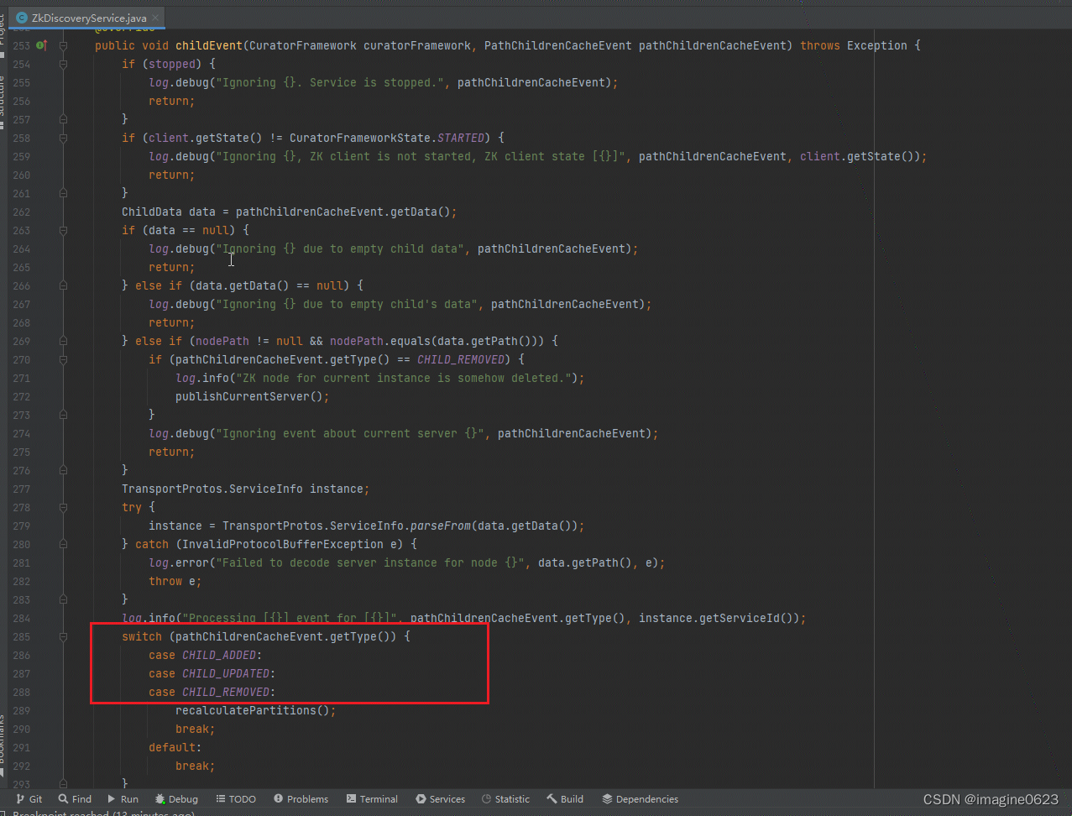
Task: Open the Statistic tool window
Action: point(505,799)
